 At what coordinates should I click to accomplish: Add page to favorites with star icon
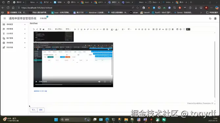click(x=138, y=8)
